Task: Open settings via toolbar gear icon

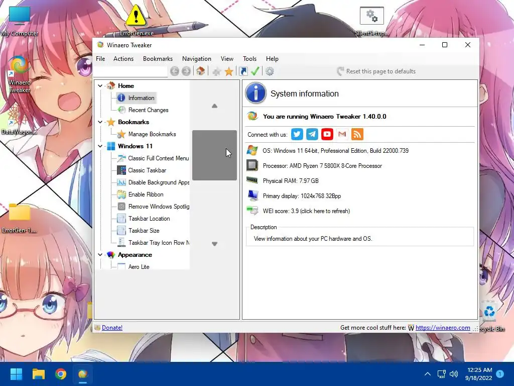Action: pos(270,71)
